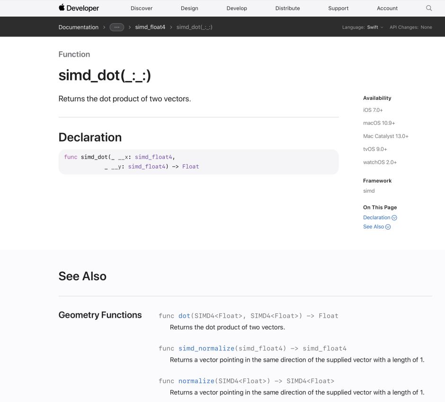This screenshot has height=402, width=445.
Task: Click the Apple logo in the navigation bar
Action: pyautogui.click(x=61, y=8)
